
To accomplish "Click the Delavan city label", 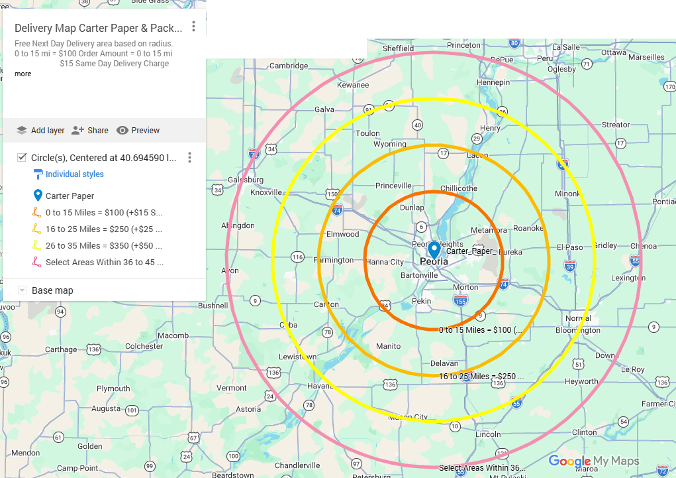I will point(444,363).
